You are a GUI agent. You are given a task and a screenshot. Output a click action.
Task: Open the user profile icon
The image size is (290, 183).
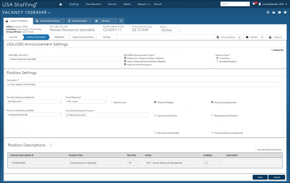tap(260, 4)
